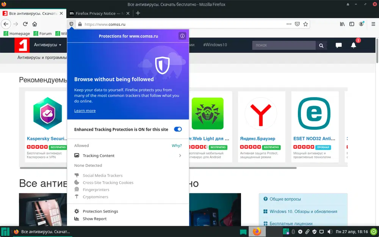Image resolution: width=379 pixels, height=237 pixels.
Task: Toggle Enhanced Tracking Protection switch off
Action: tap(178, 129)
